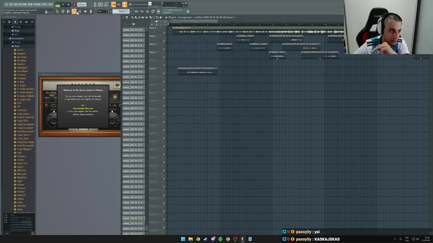Toggle the Pitcher A# note button

click(x=115, y=97)
